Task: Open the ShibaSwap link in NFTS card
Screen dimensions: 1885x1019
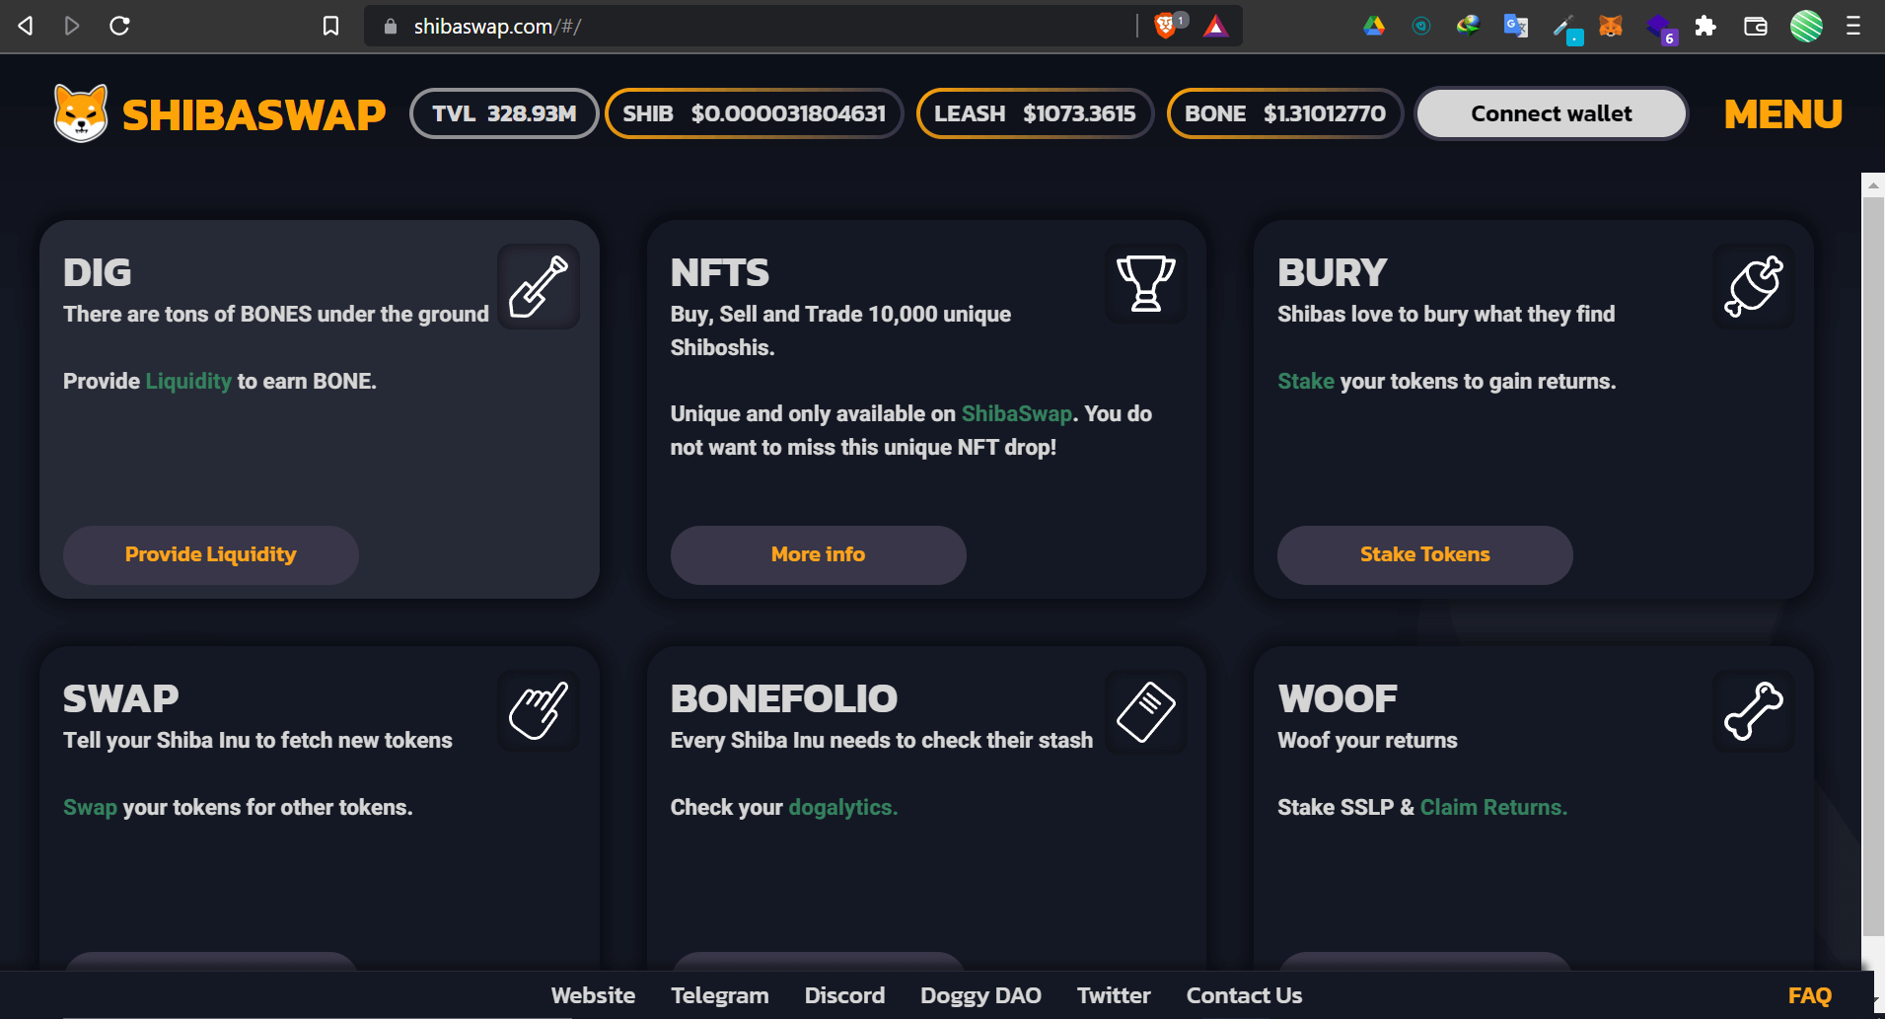Action: 1017,413
